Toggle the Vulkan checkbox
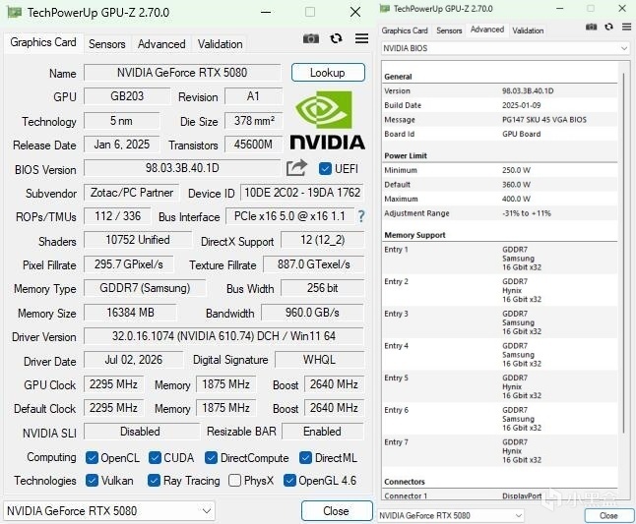 (92, 481)
